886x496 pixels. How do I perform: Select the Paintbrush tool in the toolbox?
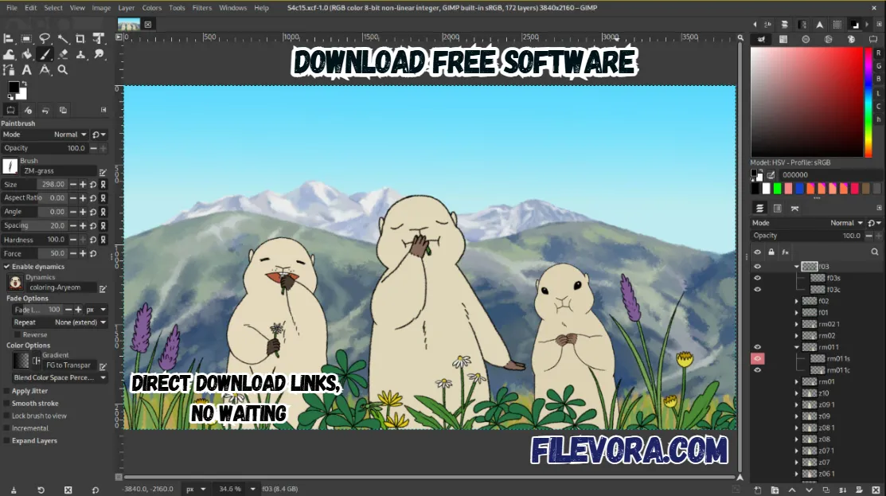click(x=45, y=54)
